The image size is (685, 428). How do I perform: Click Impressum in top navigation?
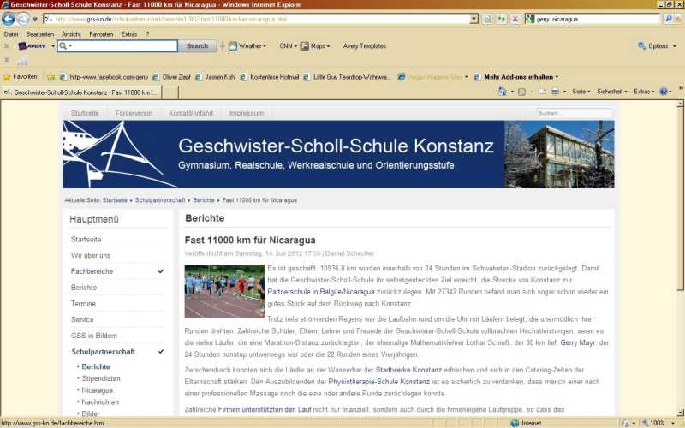pyautogui.click(x=247, y=113)
